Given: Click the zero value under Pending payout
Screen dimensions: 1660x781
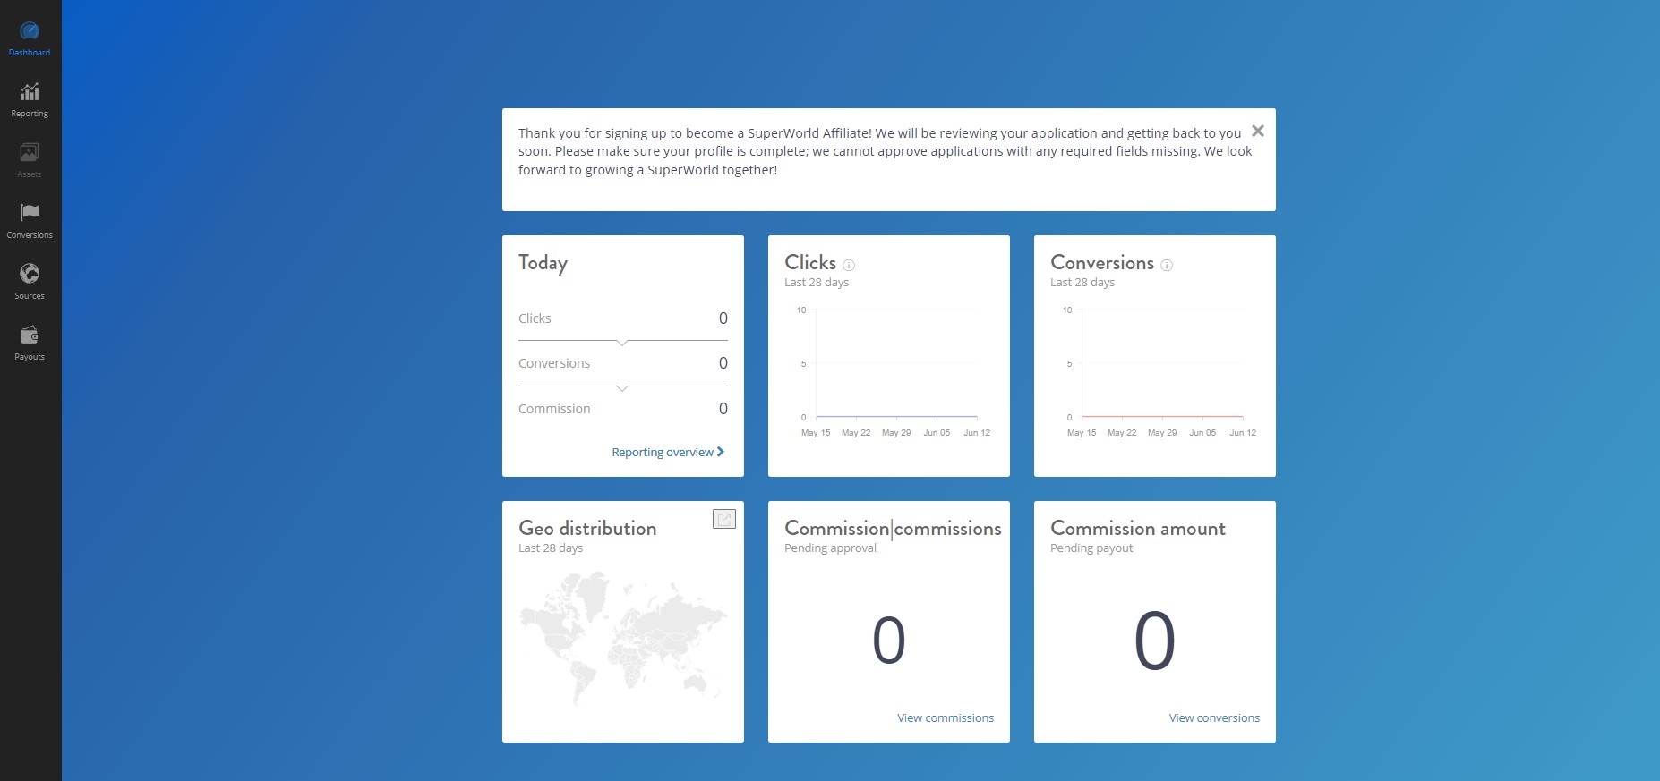Looking at the screenshot, I should pyautogui.click(x=1155, y=641).
